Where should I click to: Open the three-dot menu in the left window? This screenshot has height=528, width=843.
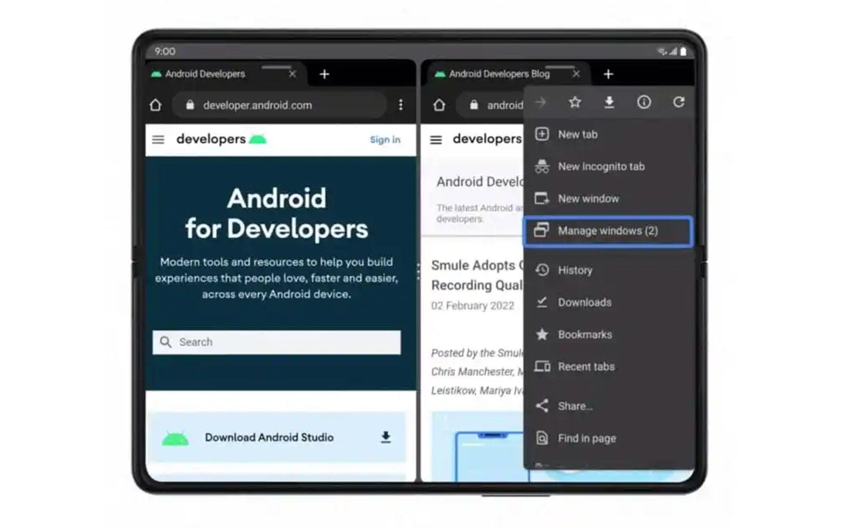click(400, 105)
